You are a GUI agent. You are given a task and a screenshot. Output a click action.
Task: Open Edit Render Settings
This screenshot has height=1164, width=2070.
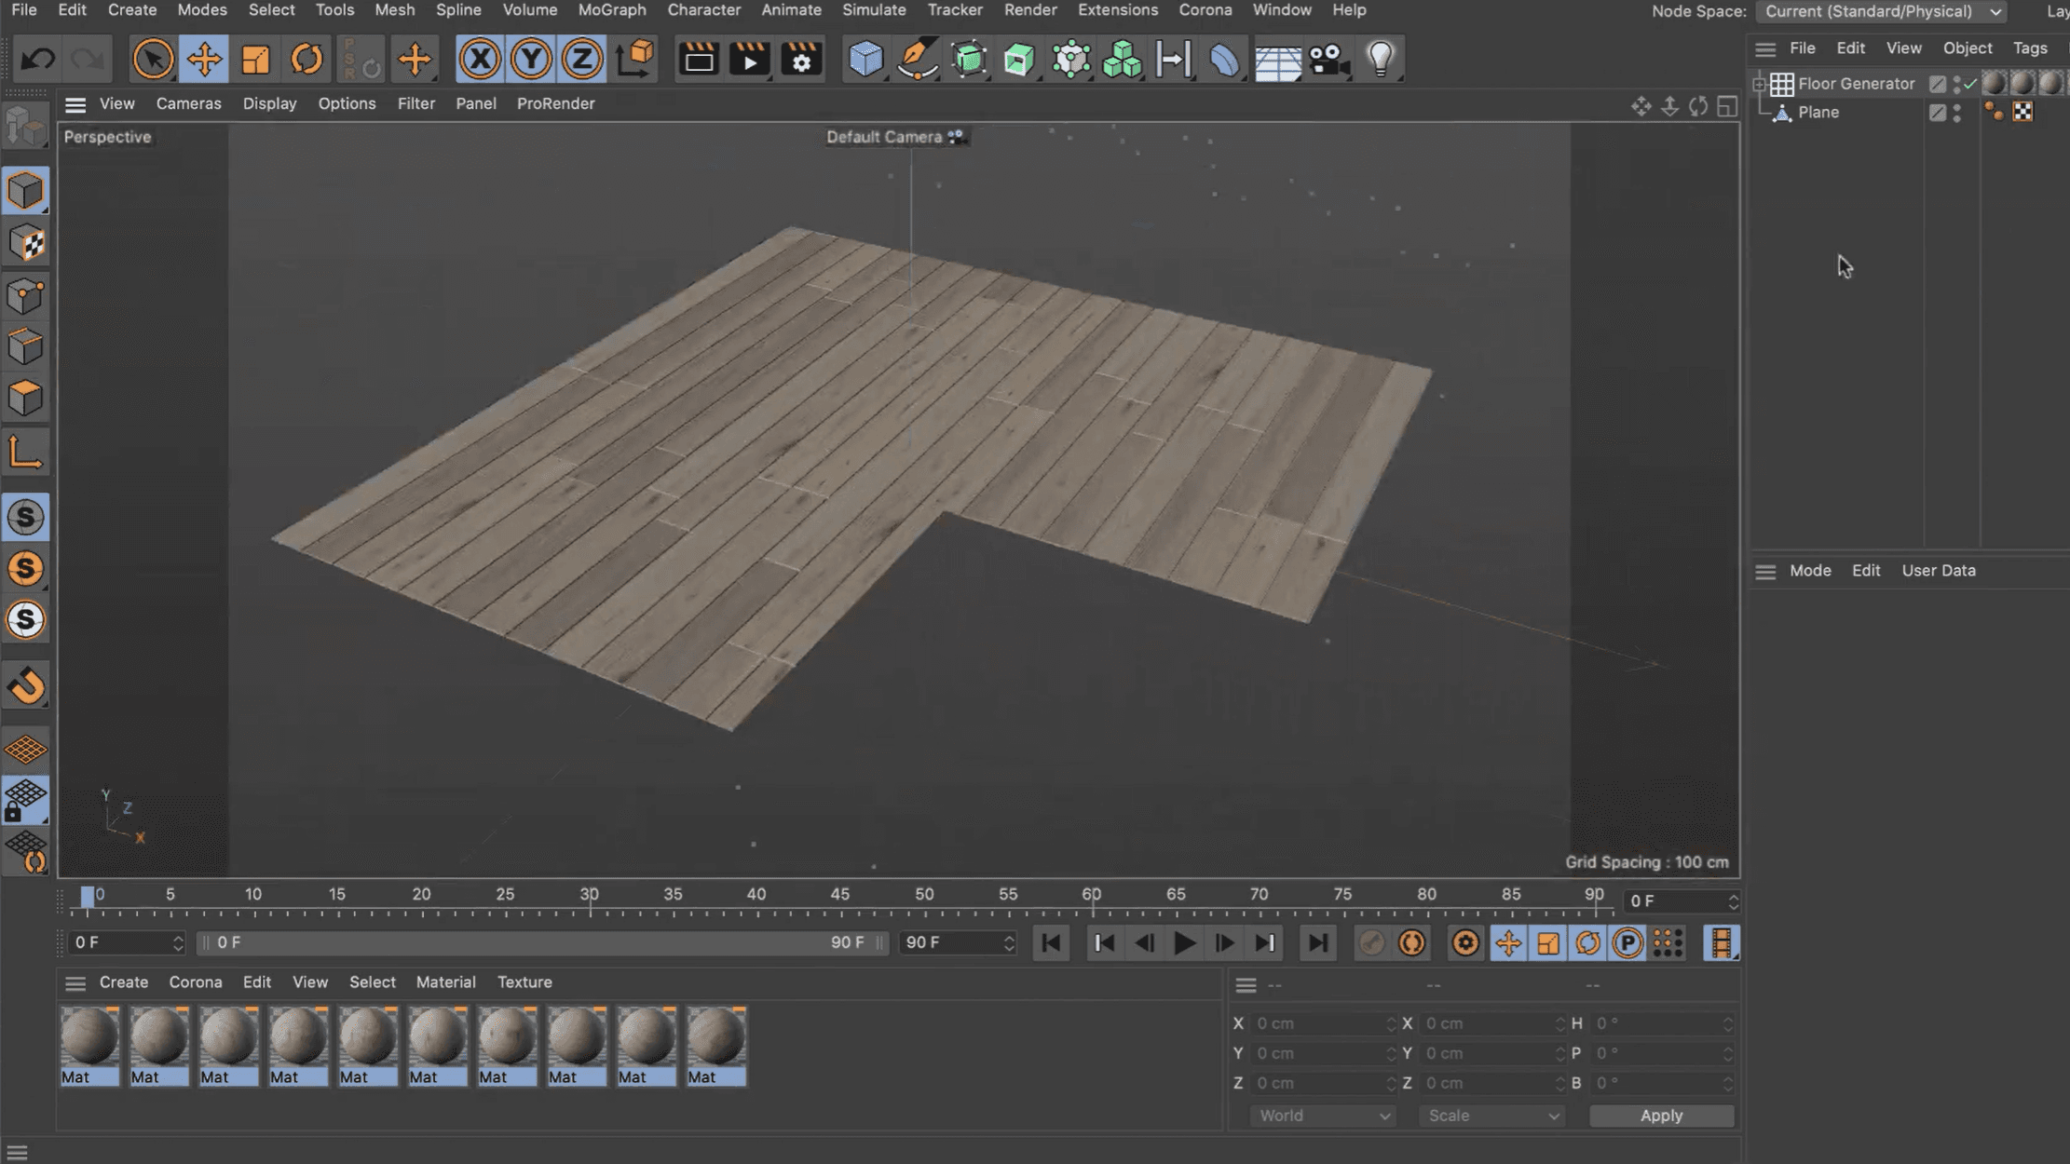point(801,60)
